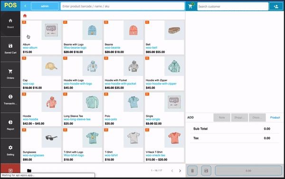Select the Hoodie with Logo thumbnail
Image resolution: width=285 pixels, height=179 pixels.
[x=92, y=66]
